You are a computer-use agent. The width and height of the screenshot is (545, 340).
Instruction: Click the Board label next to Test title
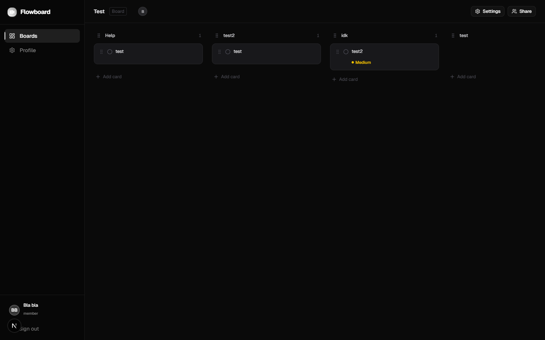(x=118, y=11)
